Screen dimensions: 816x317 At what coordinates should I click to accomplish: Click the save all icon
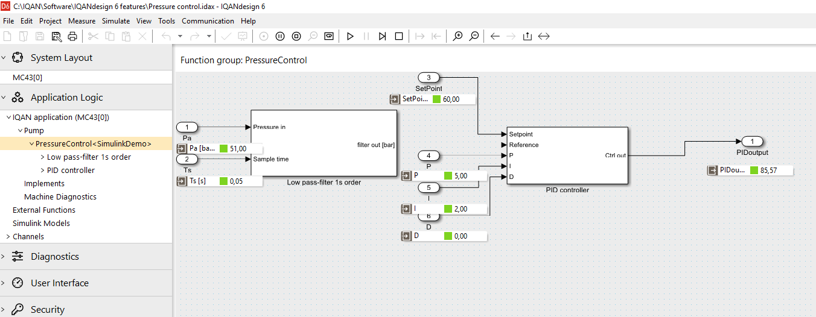pos(56,36)
